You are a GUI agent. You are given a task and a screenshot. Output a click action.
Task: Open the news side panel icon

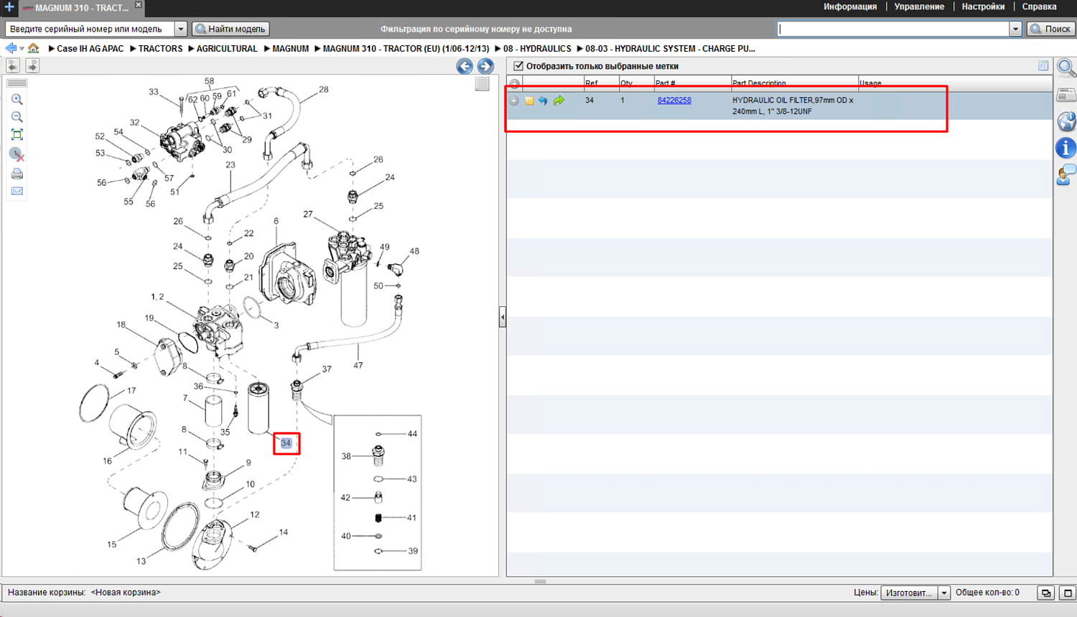(x=1066, y=95)
